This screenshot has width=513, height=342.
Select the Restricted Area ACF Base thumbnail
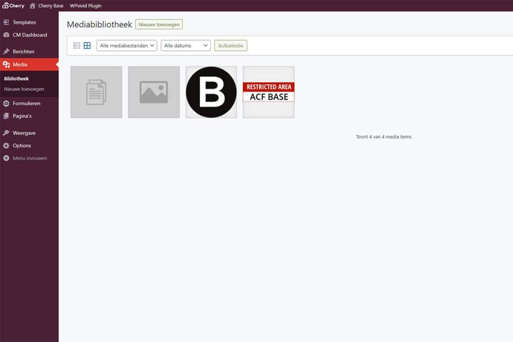click(269, 92)
